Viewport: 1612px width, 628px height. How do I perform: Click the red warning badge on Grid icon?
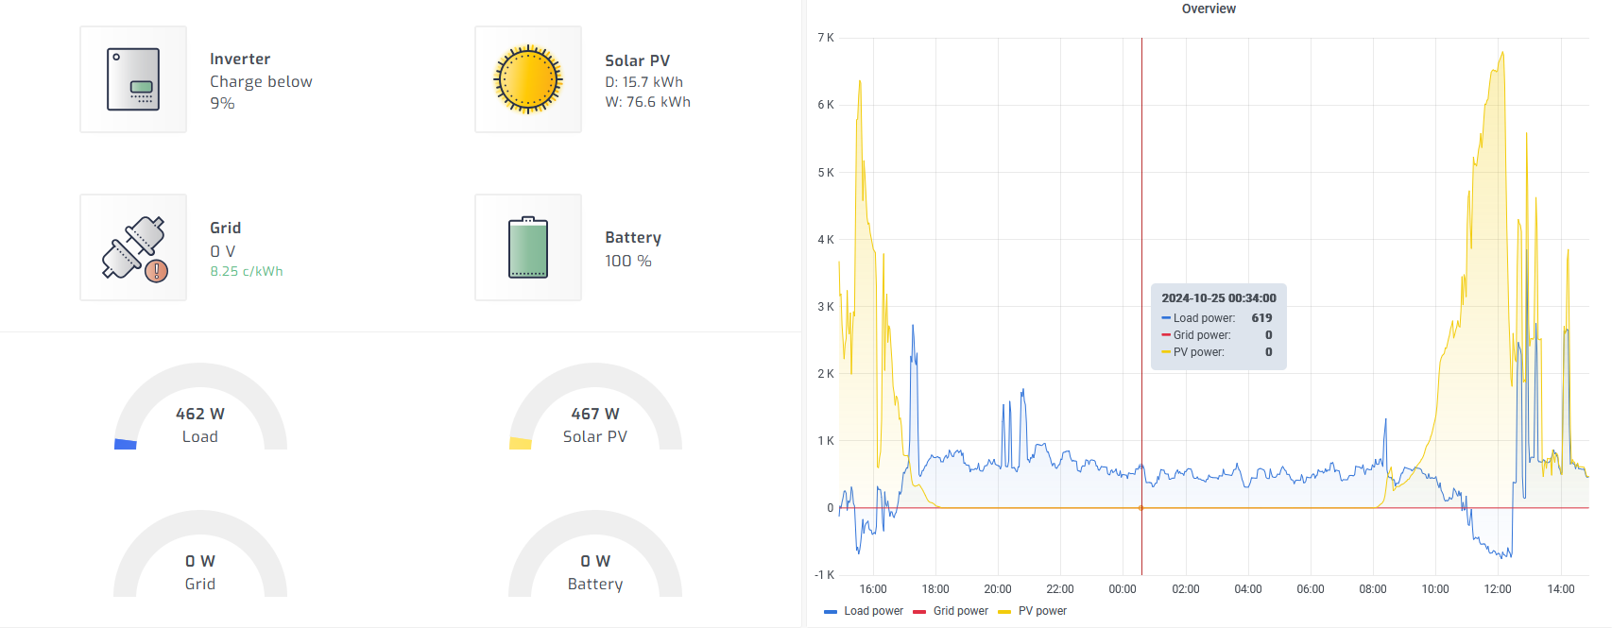(x=157, y=271)
